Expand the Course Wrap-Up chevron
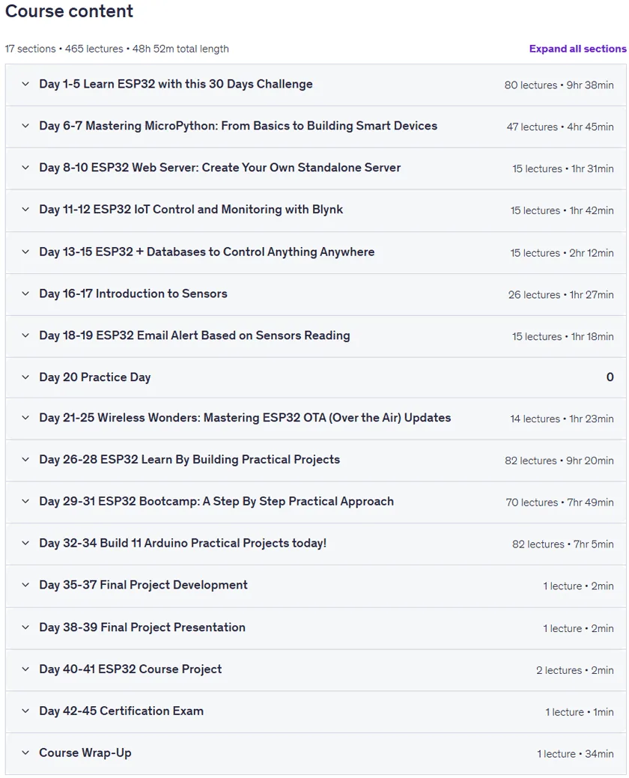The height and width of the screenshot is (778, 629). click(x=25, y=753)
